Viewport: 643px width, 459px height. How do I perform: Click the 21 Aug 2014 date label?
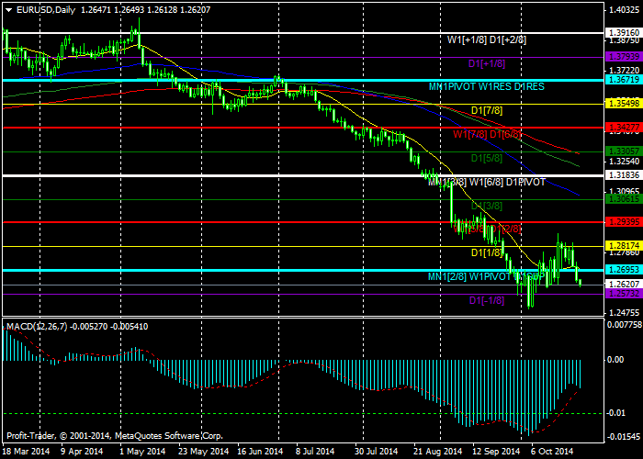click(437, 452)
